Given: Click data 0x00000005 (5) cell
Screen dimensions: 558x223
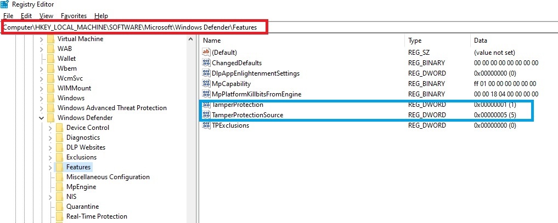Looking at the screenshot, I should 495,115.
